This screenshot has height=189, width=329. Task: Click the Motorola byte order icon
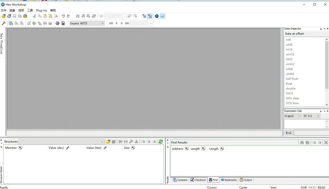157,16
